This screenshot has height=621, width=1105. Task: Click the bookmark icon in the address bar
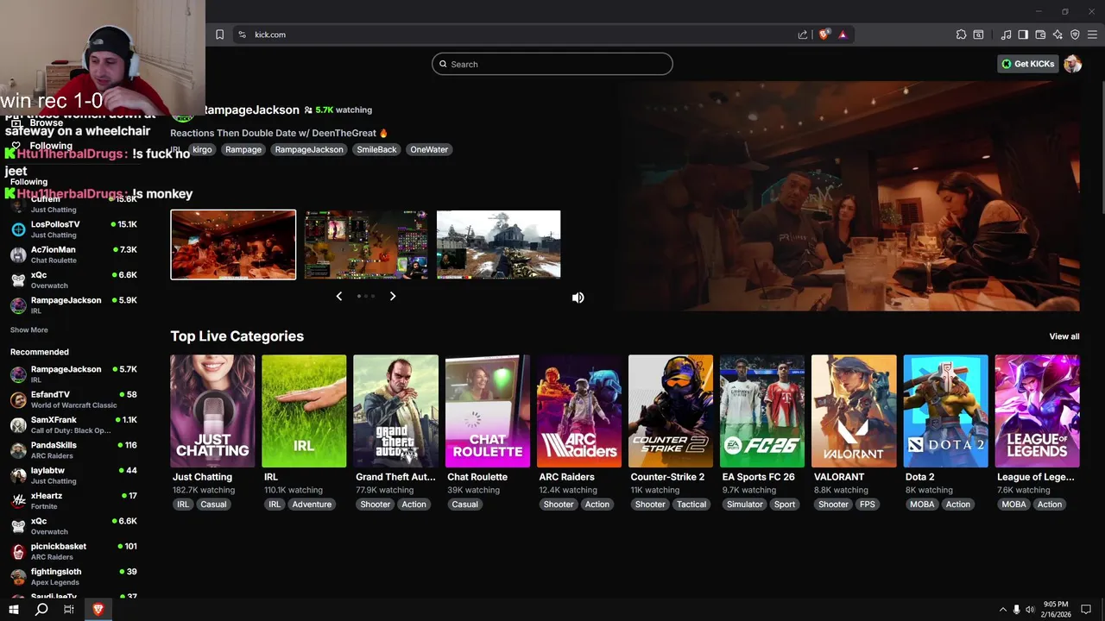(219, 34)
